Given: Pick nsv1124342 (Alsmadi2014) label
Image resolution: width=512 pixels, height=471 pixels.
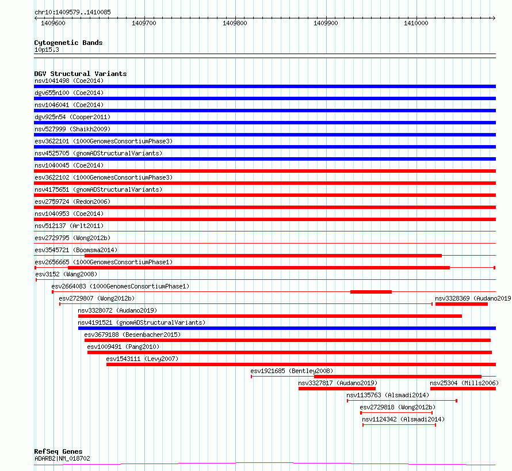Looking at the screenshot, I should tap(403, 419).
